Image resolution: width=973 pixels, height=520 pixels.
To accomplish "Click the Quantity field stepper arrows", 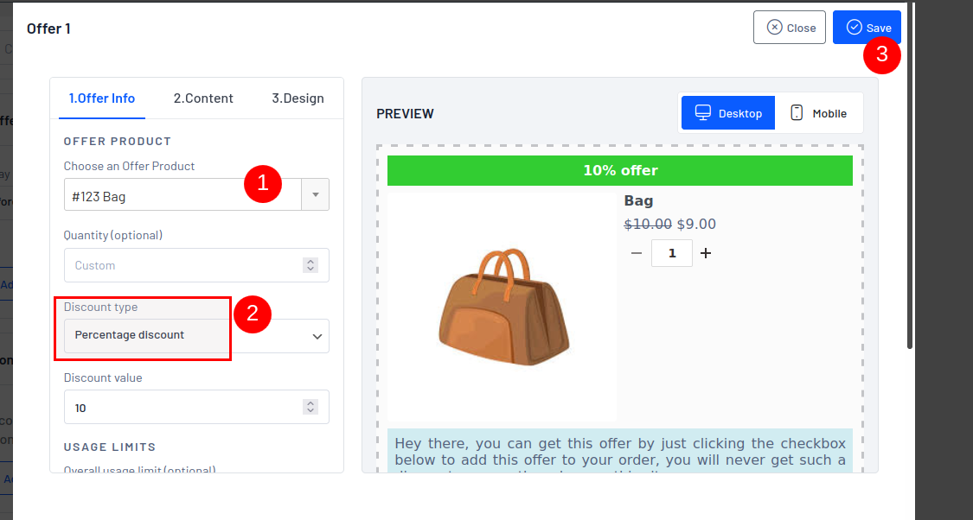I will point(310,265).
